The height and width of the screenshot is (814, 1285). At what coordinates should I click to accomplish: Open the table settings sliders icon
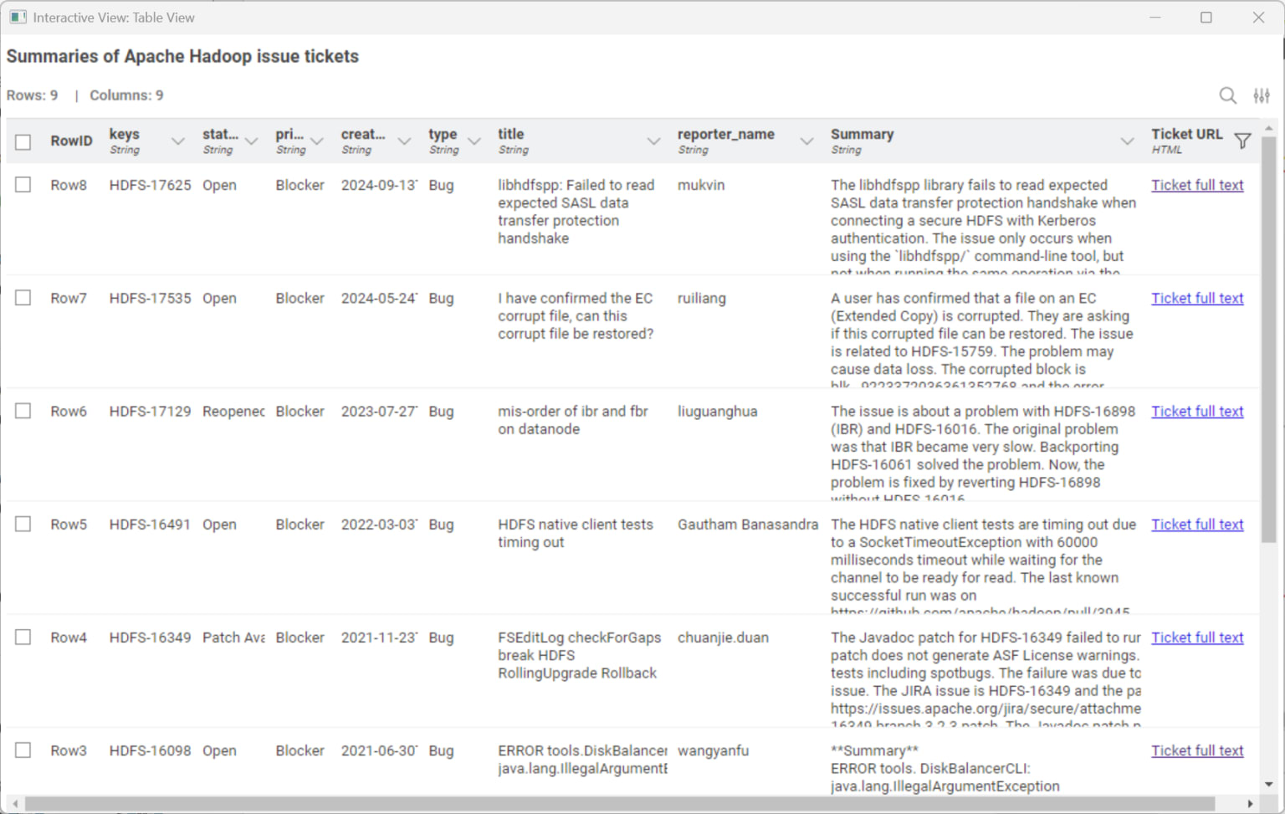click(x=1262, y=95)
